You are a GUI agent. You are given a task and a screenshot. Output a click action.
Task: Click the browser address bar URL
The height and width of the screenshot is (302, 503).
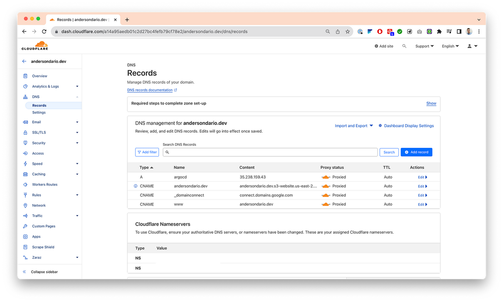coord(154,31)
